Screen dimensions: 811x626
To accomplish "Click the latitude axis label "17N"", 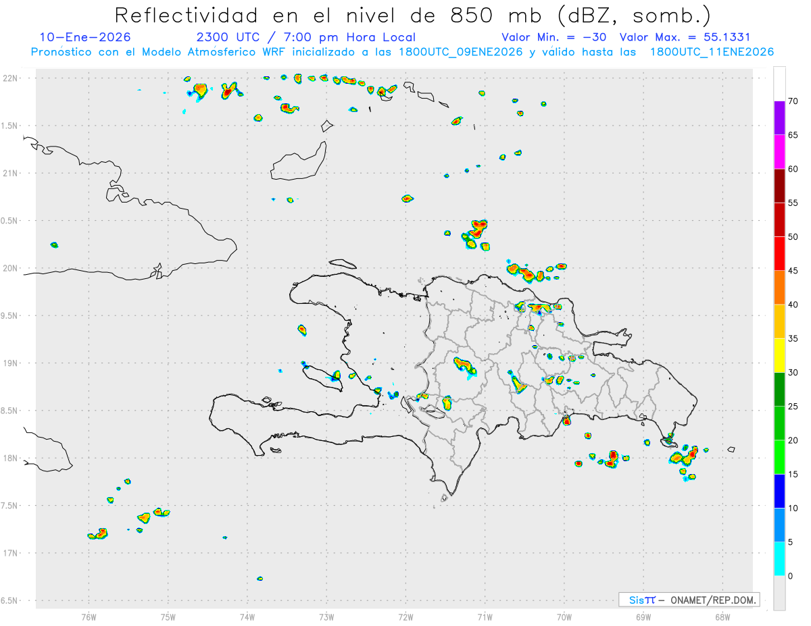I will (11, 553).
